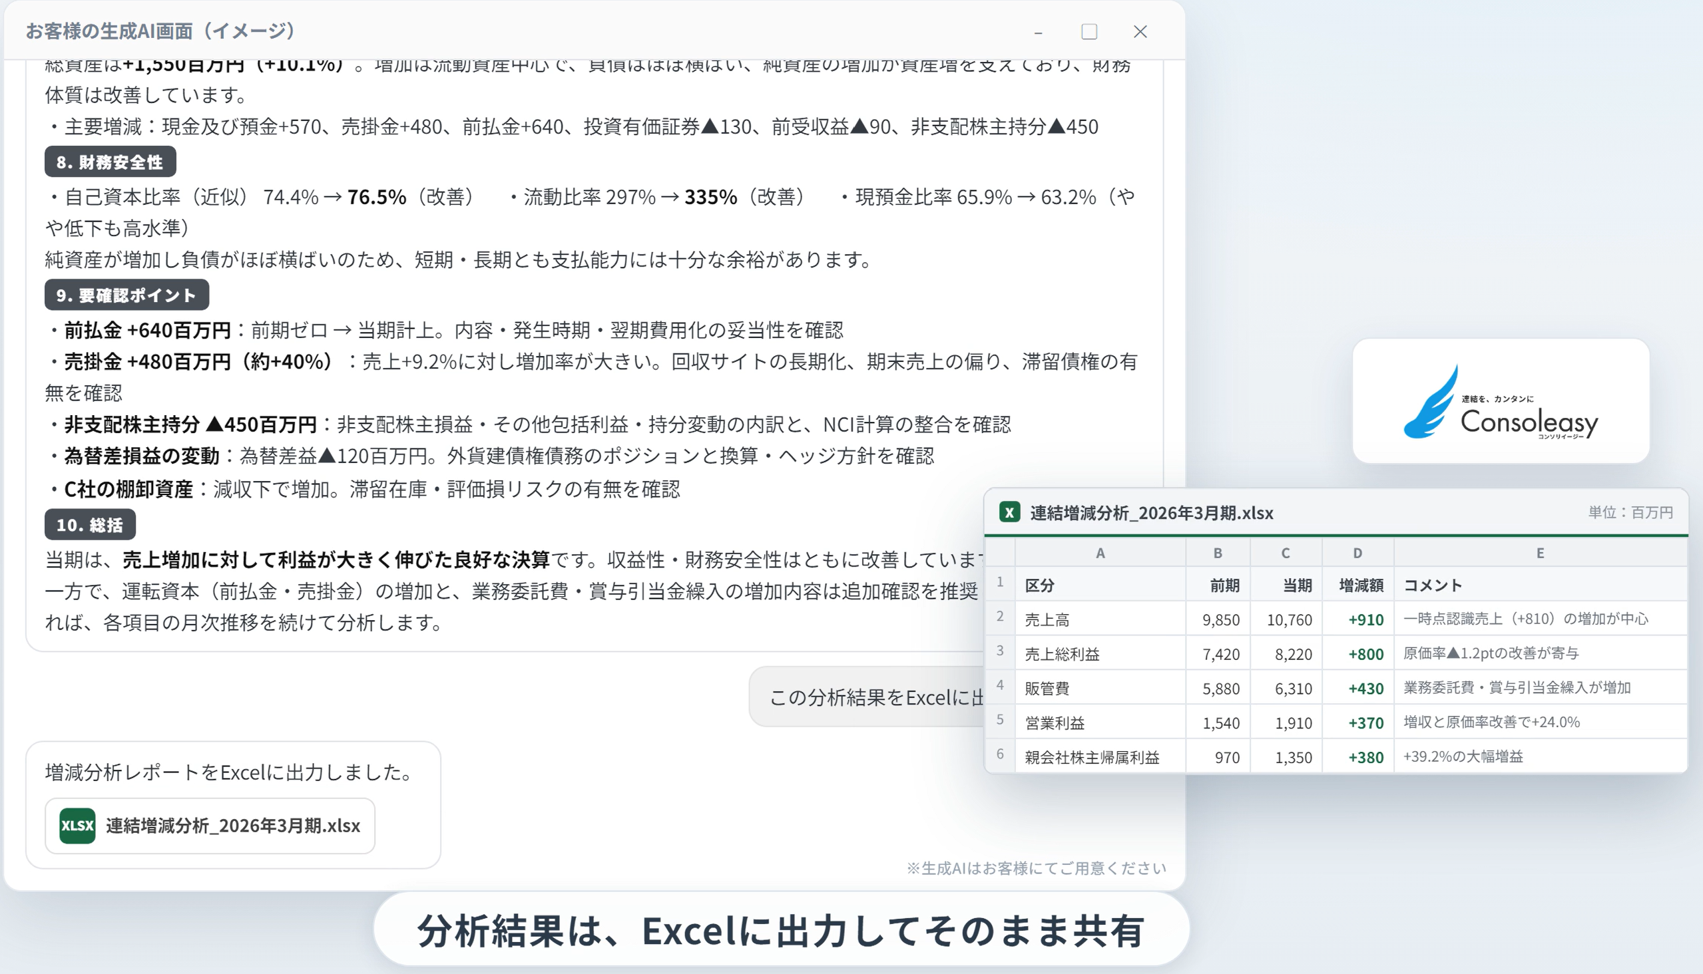Click the 前期 header cell
This screenshot has width=1703, height=974.
tap(1218, 585)
